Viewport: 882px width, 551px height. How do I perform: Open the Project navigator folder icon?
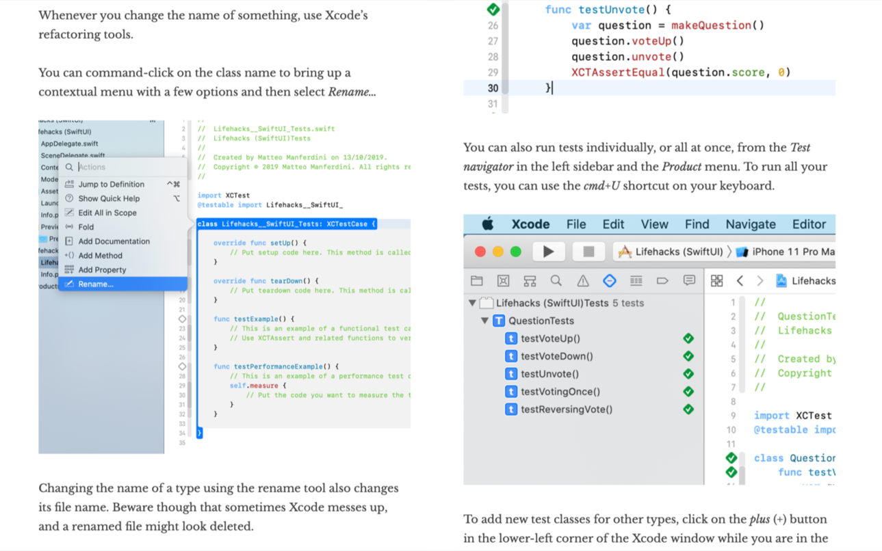[x=477, y=281]
